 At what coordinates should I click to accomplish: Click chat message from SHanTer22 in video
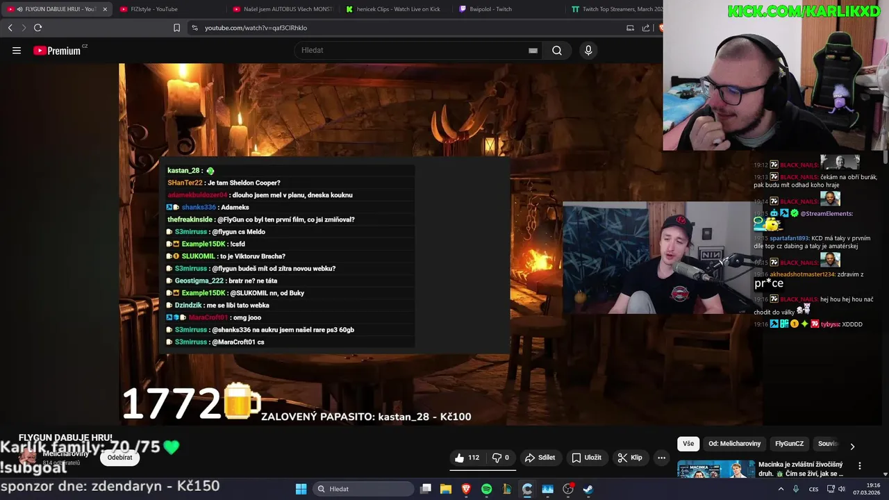(224, 183)
